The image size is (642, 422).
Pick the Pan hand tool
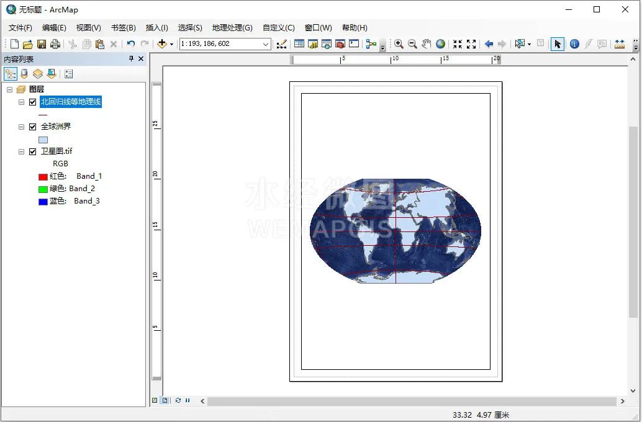(425, 43)
